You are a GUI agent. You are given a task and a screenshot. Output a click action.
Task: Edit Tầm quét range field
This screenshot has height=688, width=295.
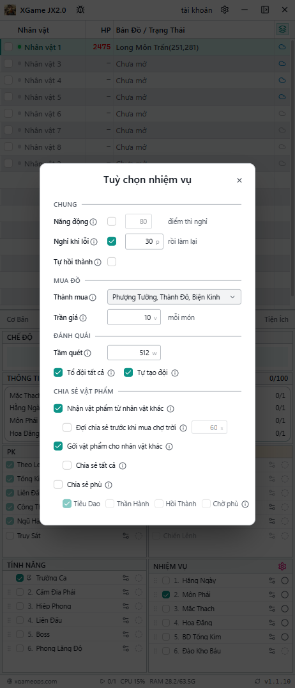pos(134,353)
